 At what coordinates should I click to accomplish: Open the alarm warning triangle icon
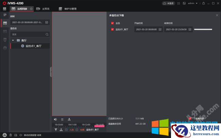tap(4, 135)
